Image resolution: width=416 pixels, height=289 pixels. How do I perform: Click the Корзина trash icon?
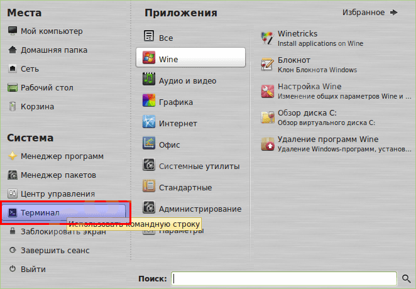tap(12, 106)
